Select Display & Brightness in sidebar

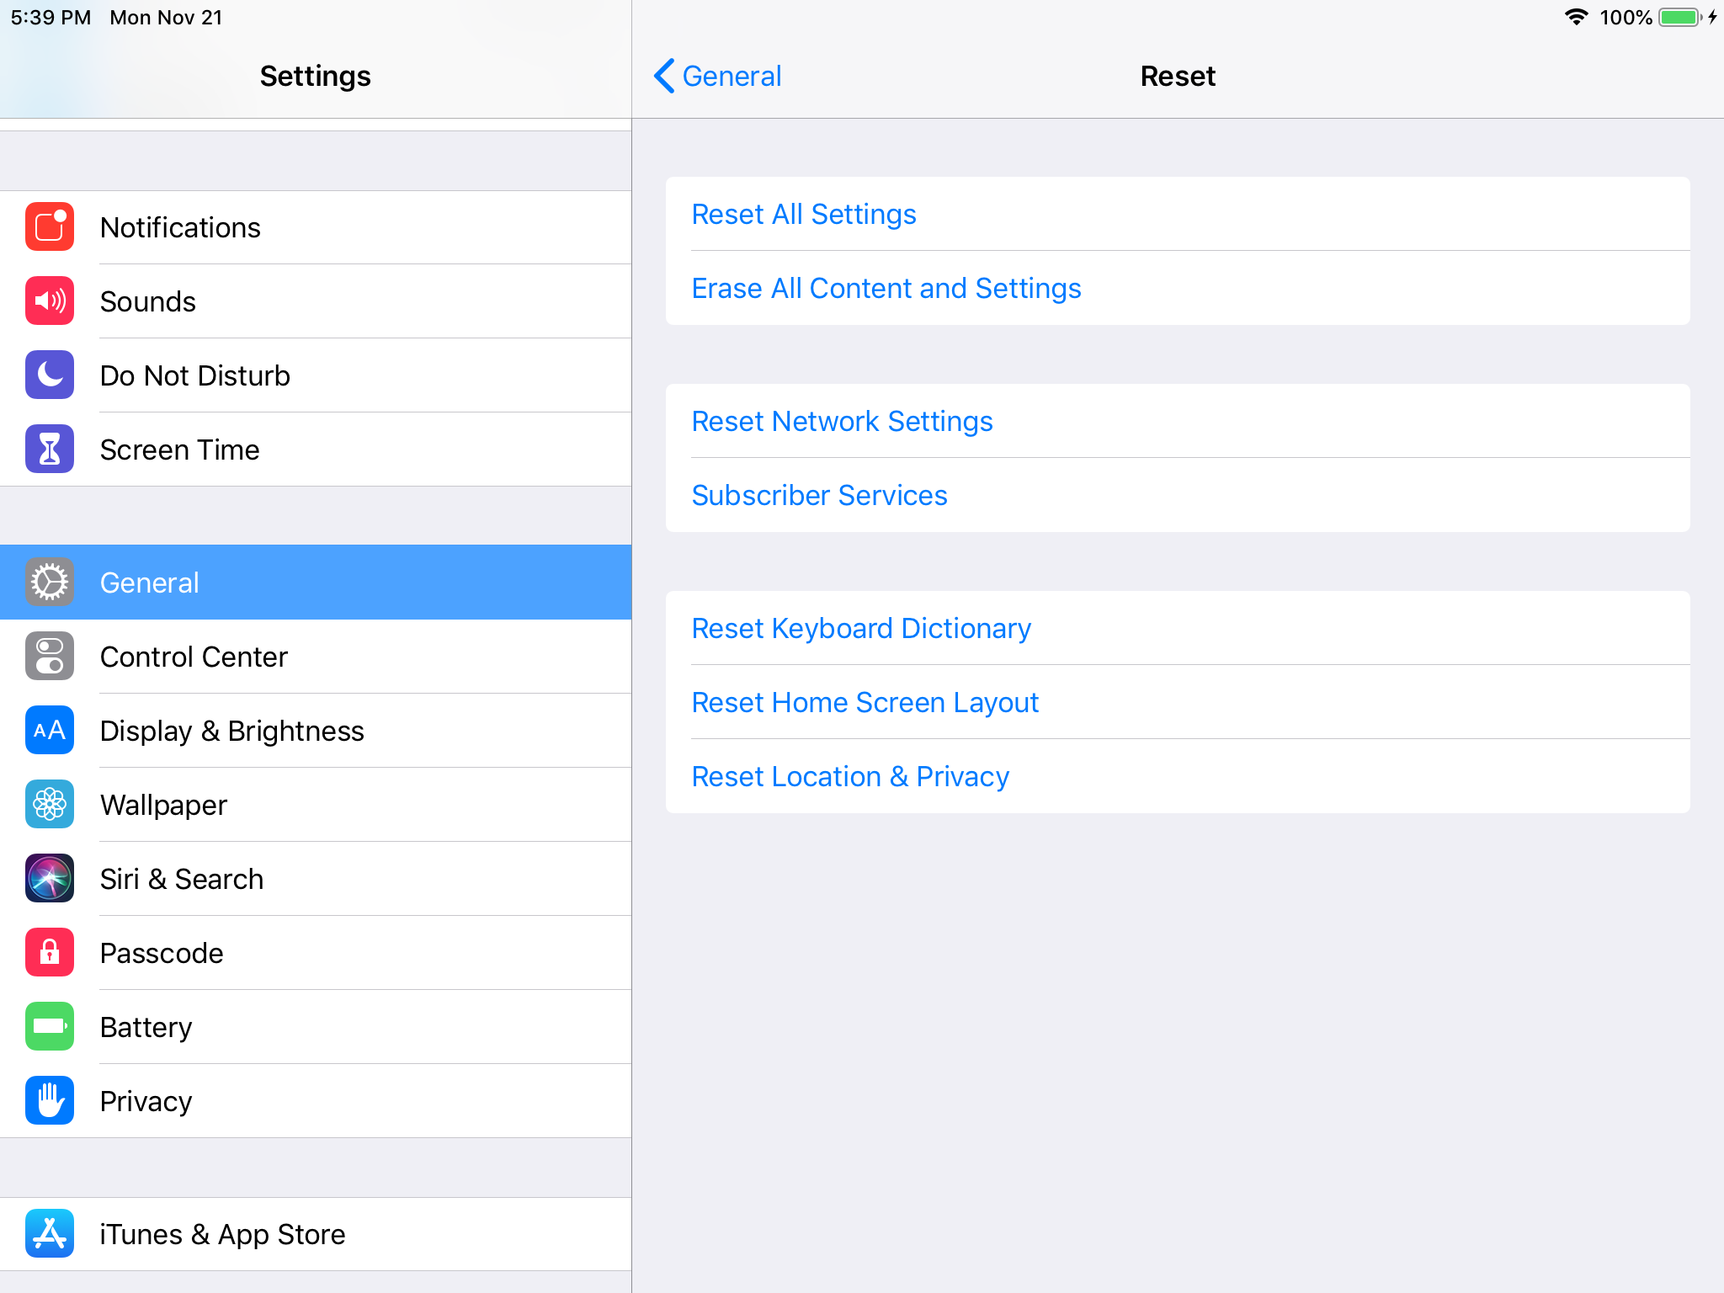pyautogui.click(x=231, y=731)
